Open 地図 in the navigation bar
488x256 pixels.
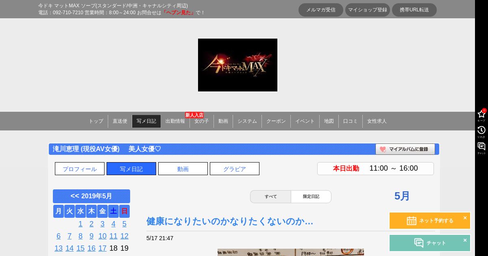pyautogui.click(x=329, y=121)
